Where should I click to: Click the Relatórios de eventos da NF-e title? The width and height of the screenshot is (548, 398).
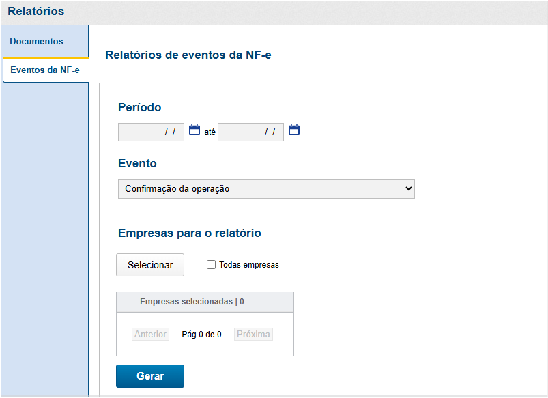(188, 55)
